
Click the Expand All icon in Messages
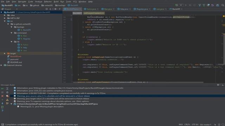(x=7, y=89)
